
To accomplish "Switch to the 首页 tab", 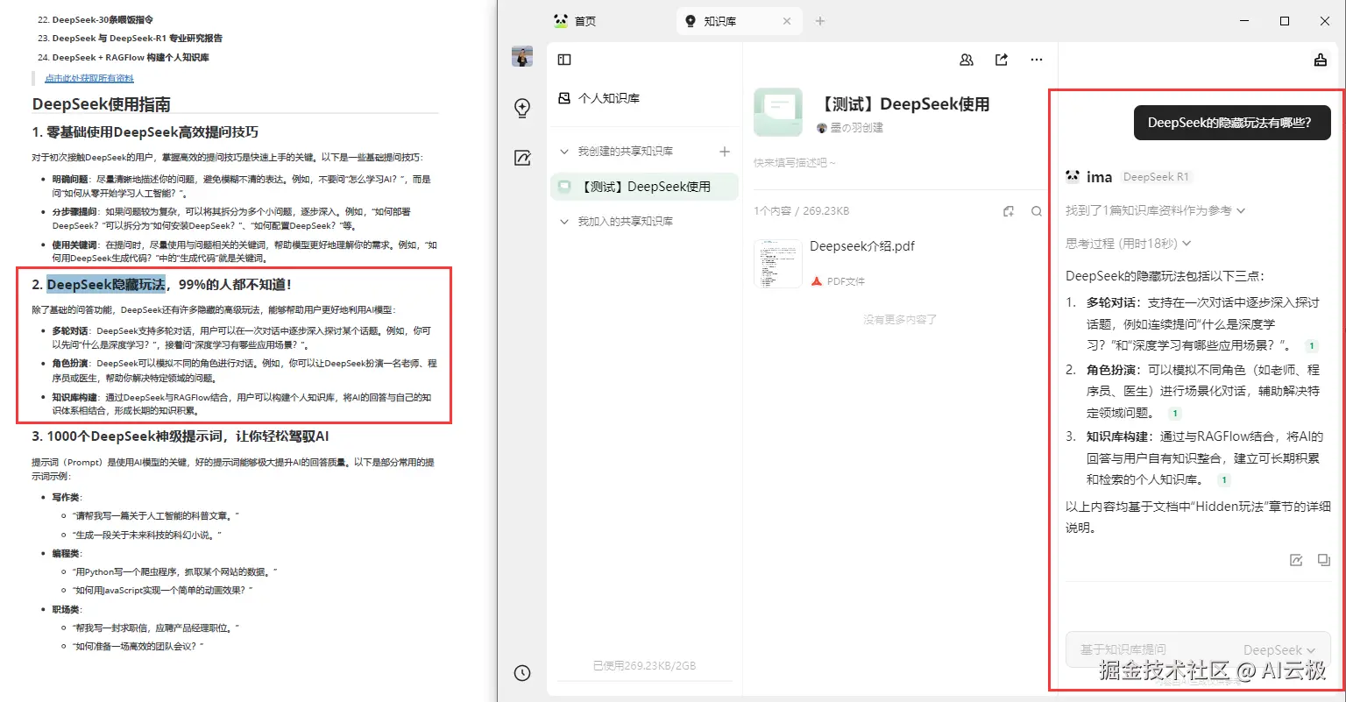I will 575,21.
